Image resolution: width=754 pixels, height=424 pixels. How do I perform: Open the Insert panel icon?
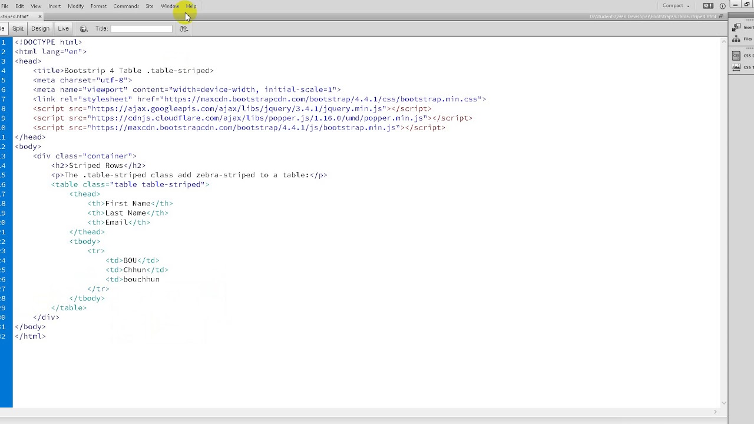pyautogui.click(x=736, y=28)
